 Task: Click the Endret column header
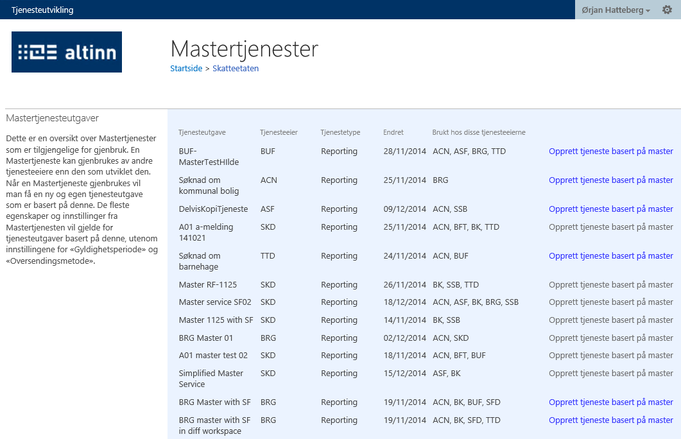[393, 132]
